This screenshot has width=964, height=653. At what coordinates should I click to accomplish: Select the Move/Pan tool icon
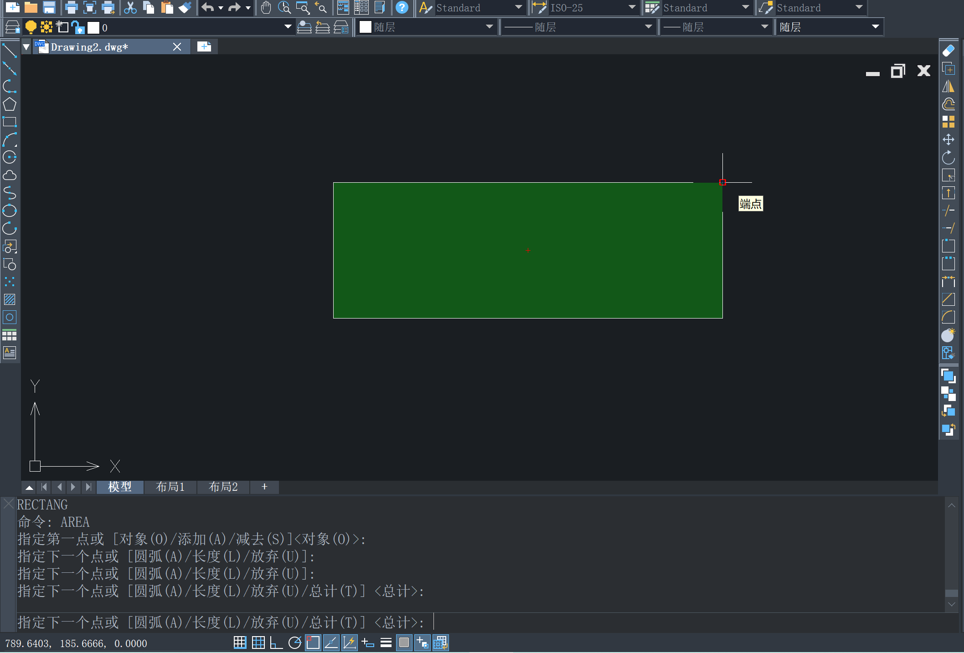pos(266,8)
